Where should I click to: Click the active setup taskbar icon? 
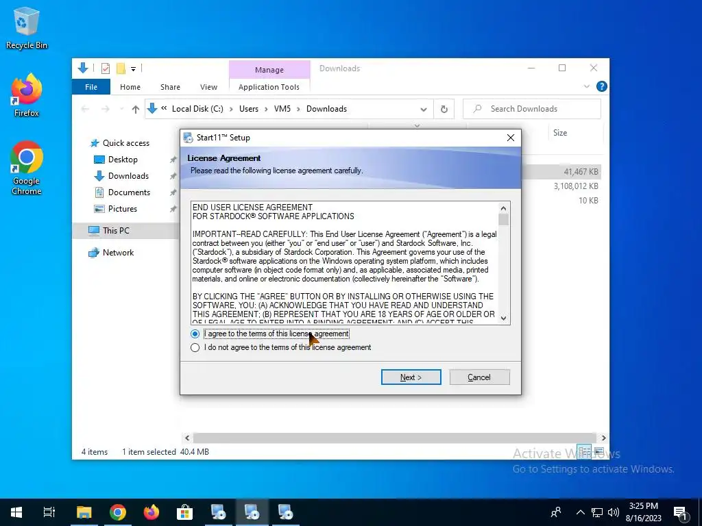pos(252,512)
